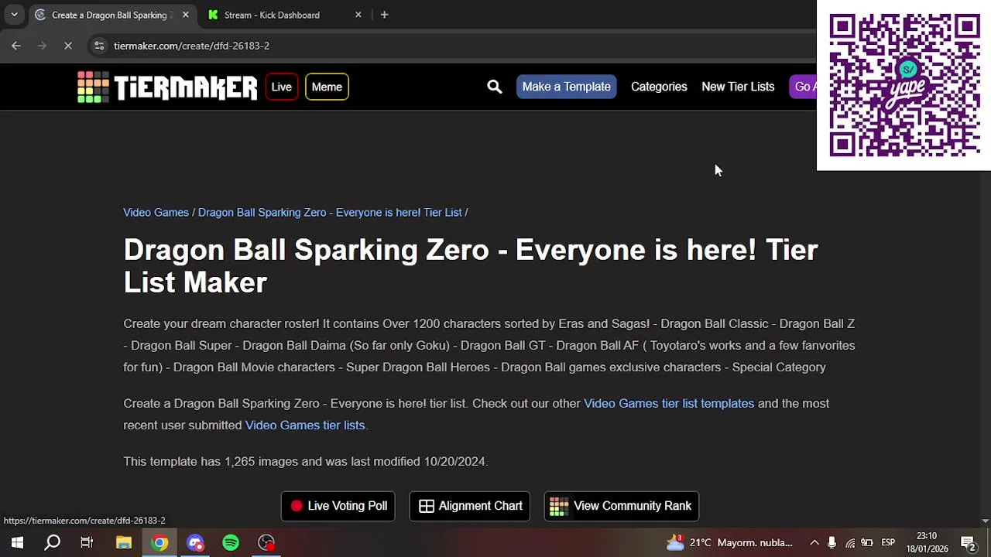The width and height of the screenshot is (991, 557).
Task: View Community Rank
Action: pyautogui.click(x=621, y=506)
